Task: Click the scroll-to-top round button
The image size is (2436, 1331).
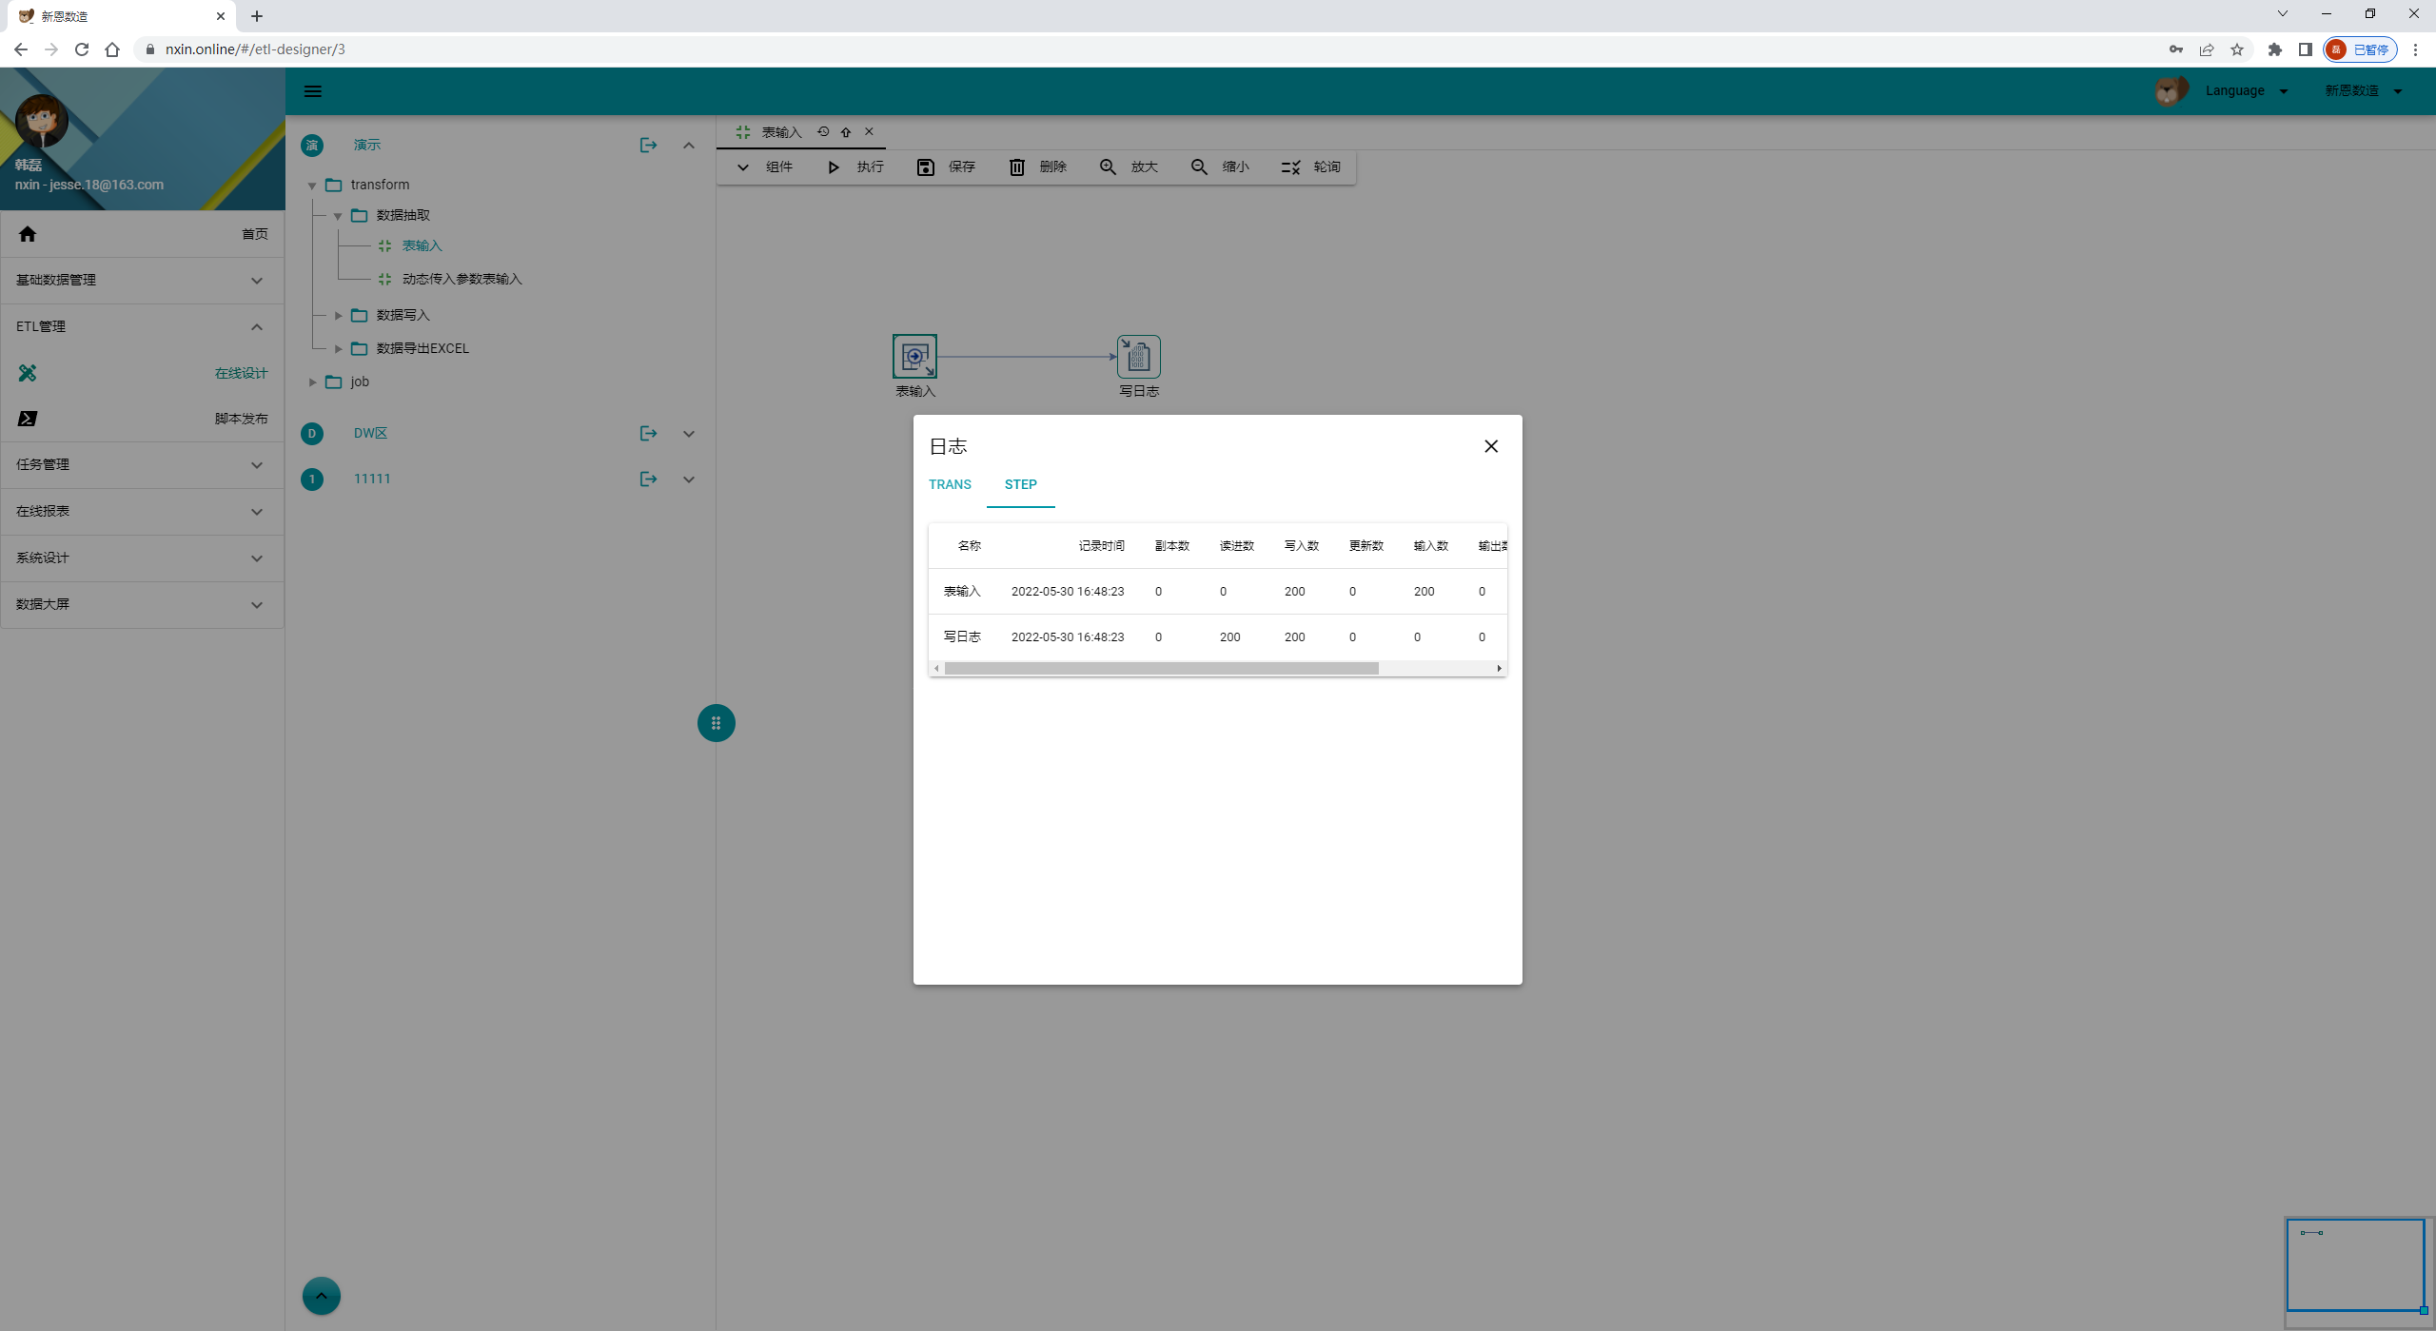Action: click(321, 1296)
